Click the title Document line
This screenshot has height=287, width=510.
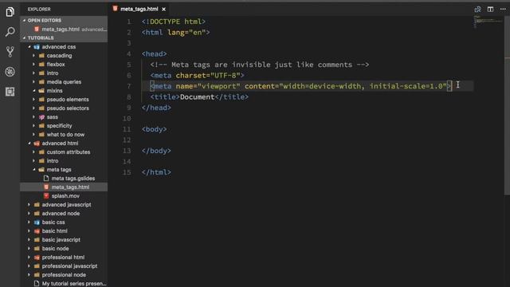click(x=199, y=97)
